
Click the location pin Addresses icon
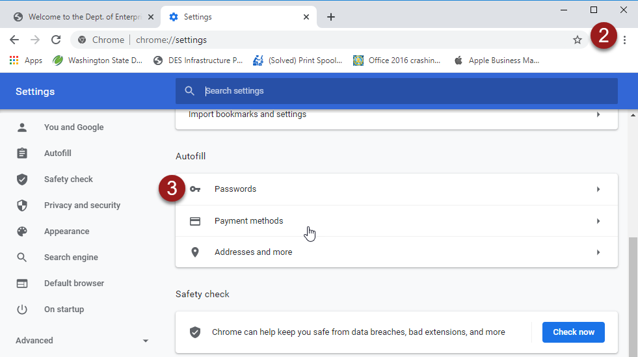click(195, 252)
